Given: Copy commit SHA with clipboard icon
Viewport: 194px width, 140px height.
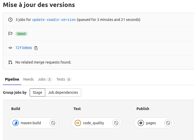Looking at the screenshot, I should click(36, 48).
